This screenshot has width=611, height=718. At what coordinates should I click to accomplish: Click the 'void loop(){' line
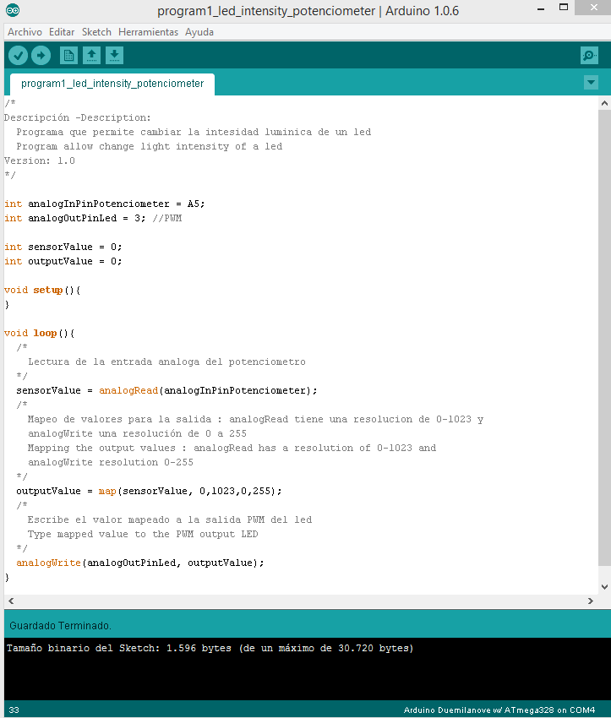click(x=40, y=334)
